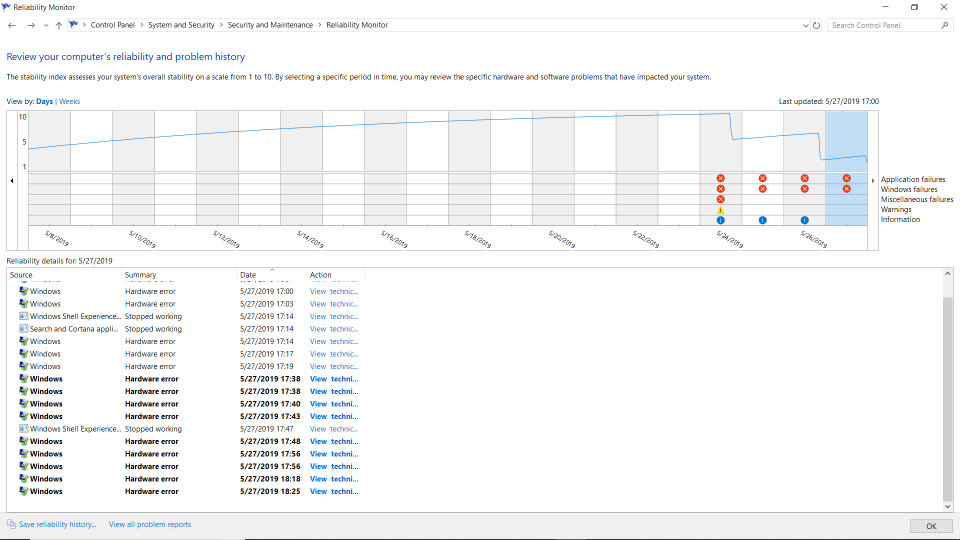
Task: View technical details for 17:03 hardware error
Action: pos(334,304)
